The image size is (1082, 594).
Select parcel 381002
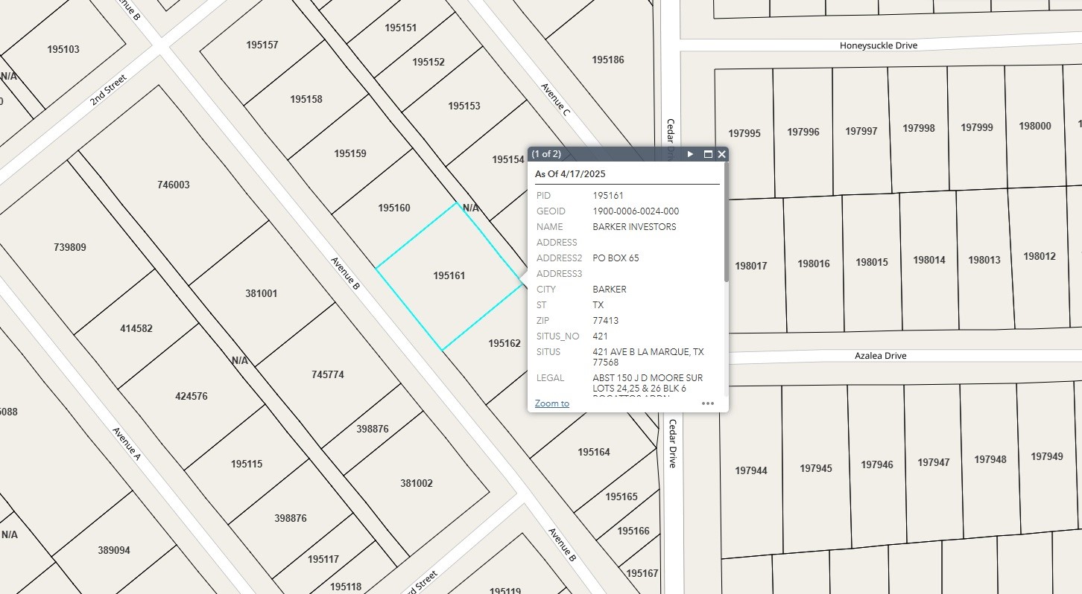pyautogui.click(x=417, y=484)
